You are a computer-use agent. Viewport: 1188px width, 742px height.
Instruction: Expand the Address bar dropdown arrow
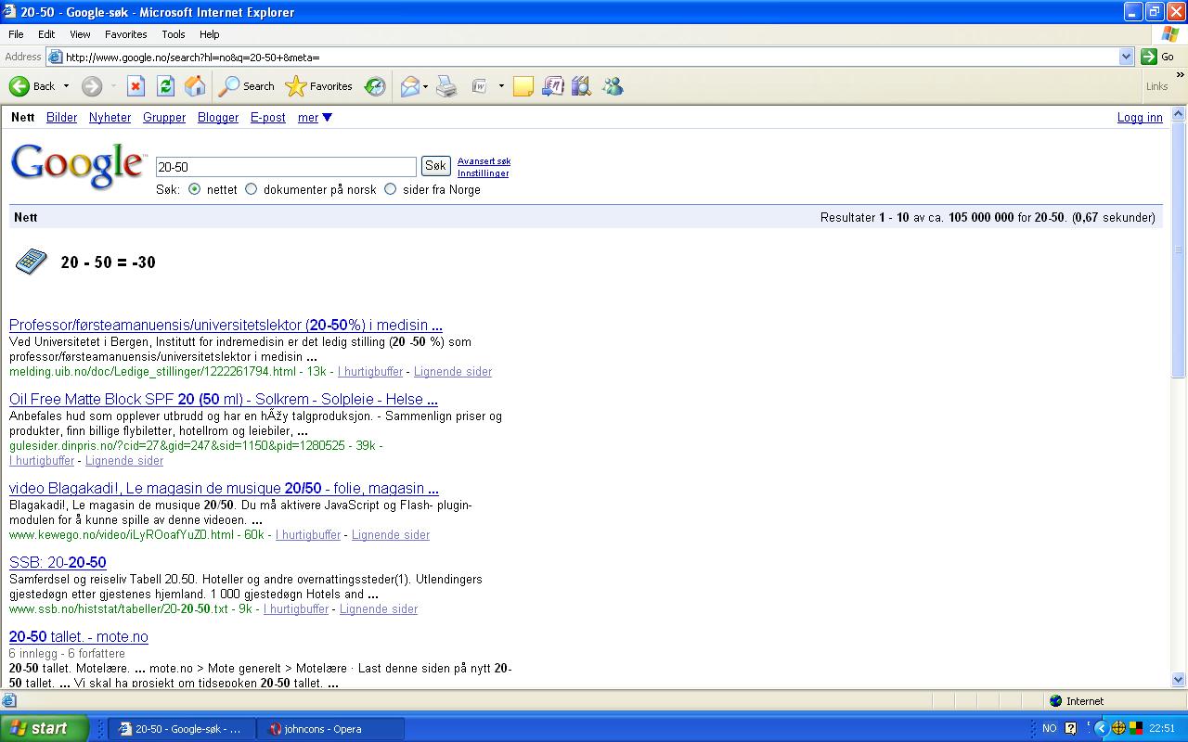(1127, 57)
